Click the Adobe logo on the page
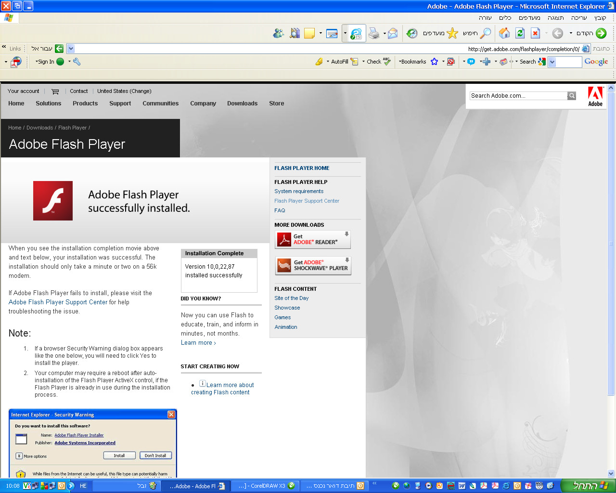 [x=595, y=96]
